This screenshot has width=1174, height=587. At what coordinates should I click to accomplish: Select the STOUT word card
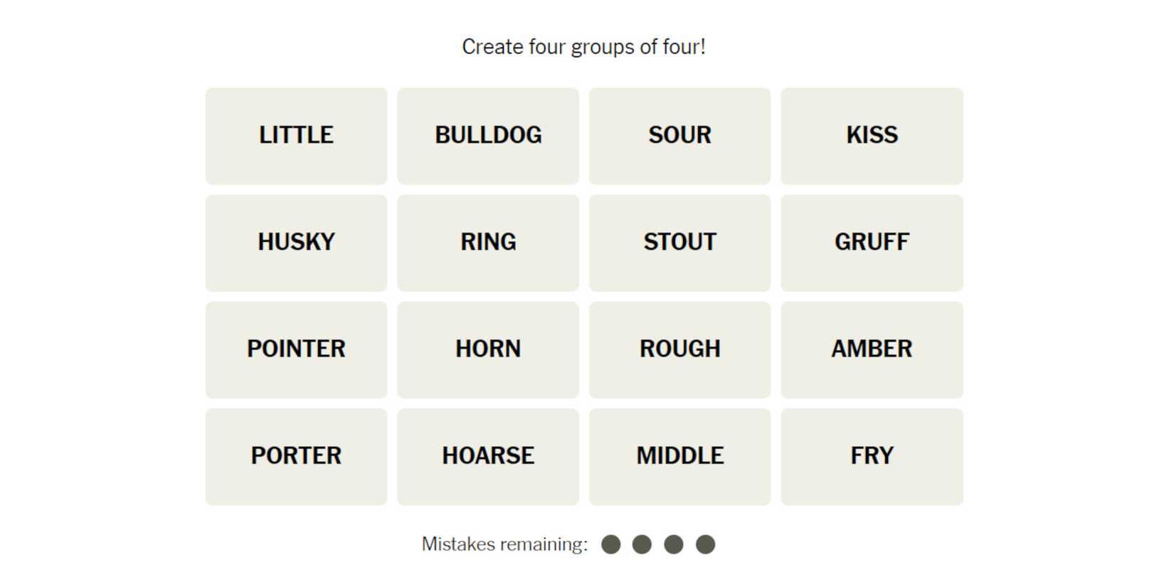[679, 243]
